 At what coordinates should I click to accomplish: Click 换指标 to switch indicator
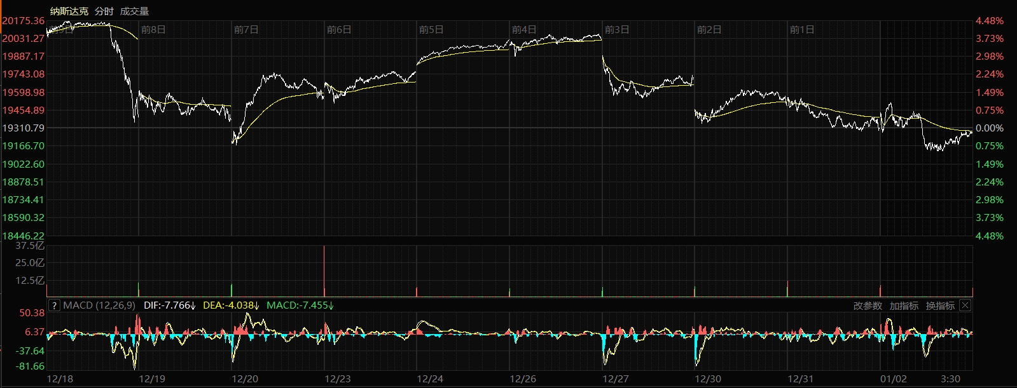tap(940, 306)
